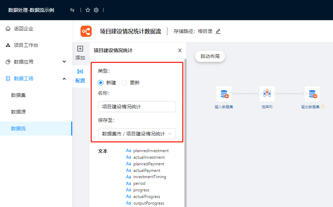Screen dimensions: 333x207
Task: Click the 自动布局 button
Action: [210, 56]
